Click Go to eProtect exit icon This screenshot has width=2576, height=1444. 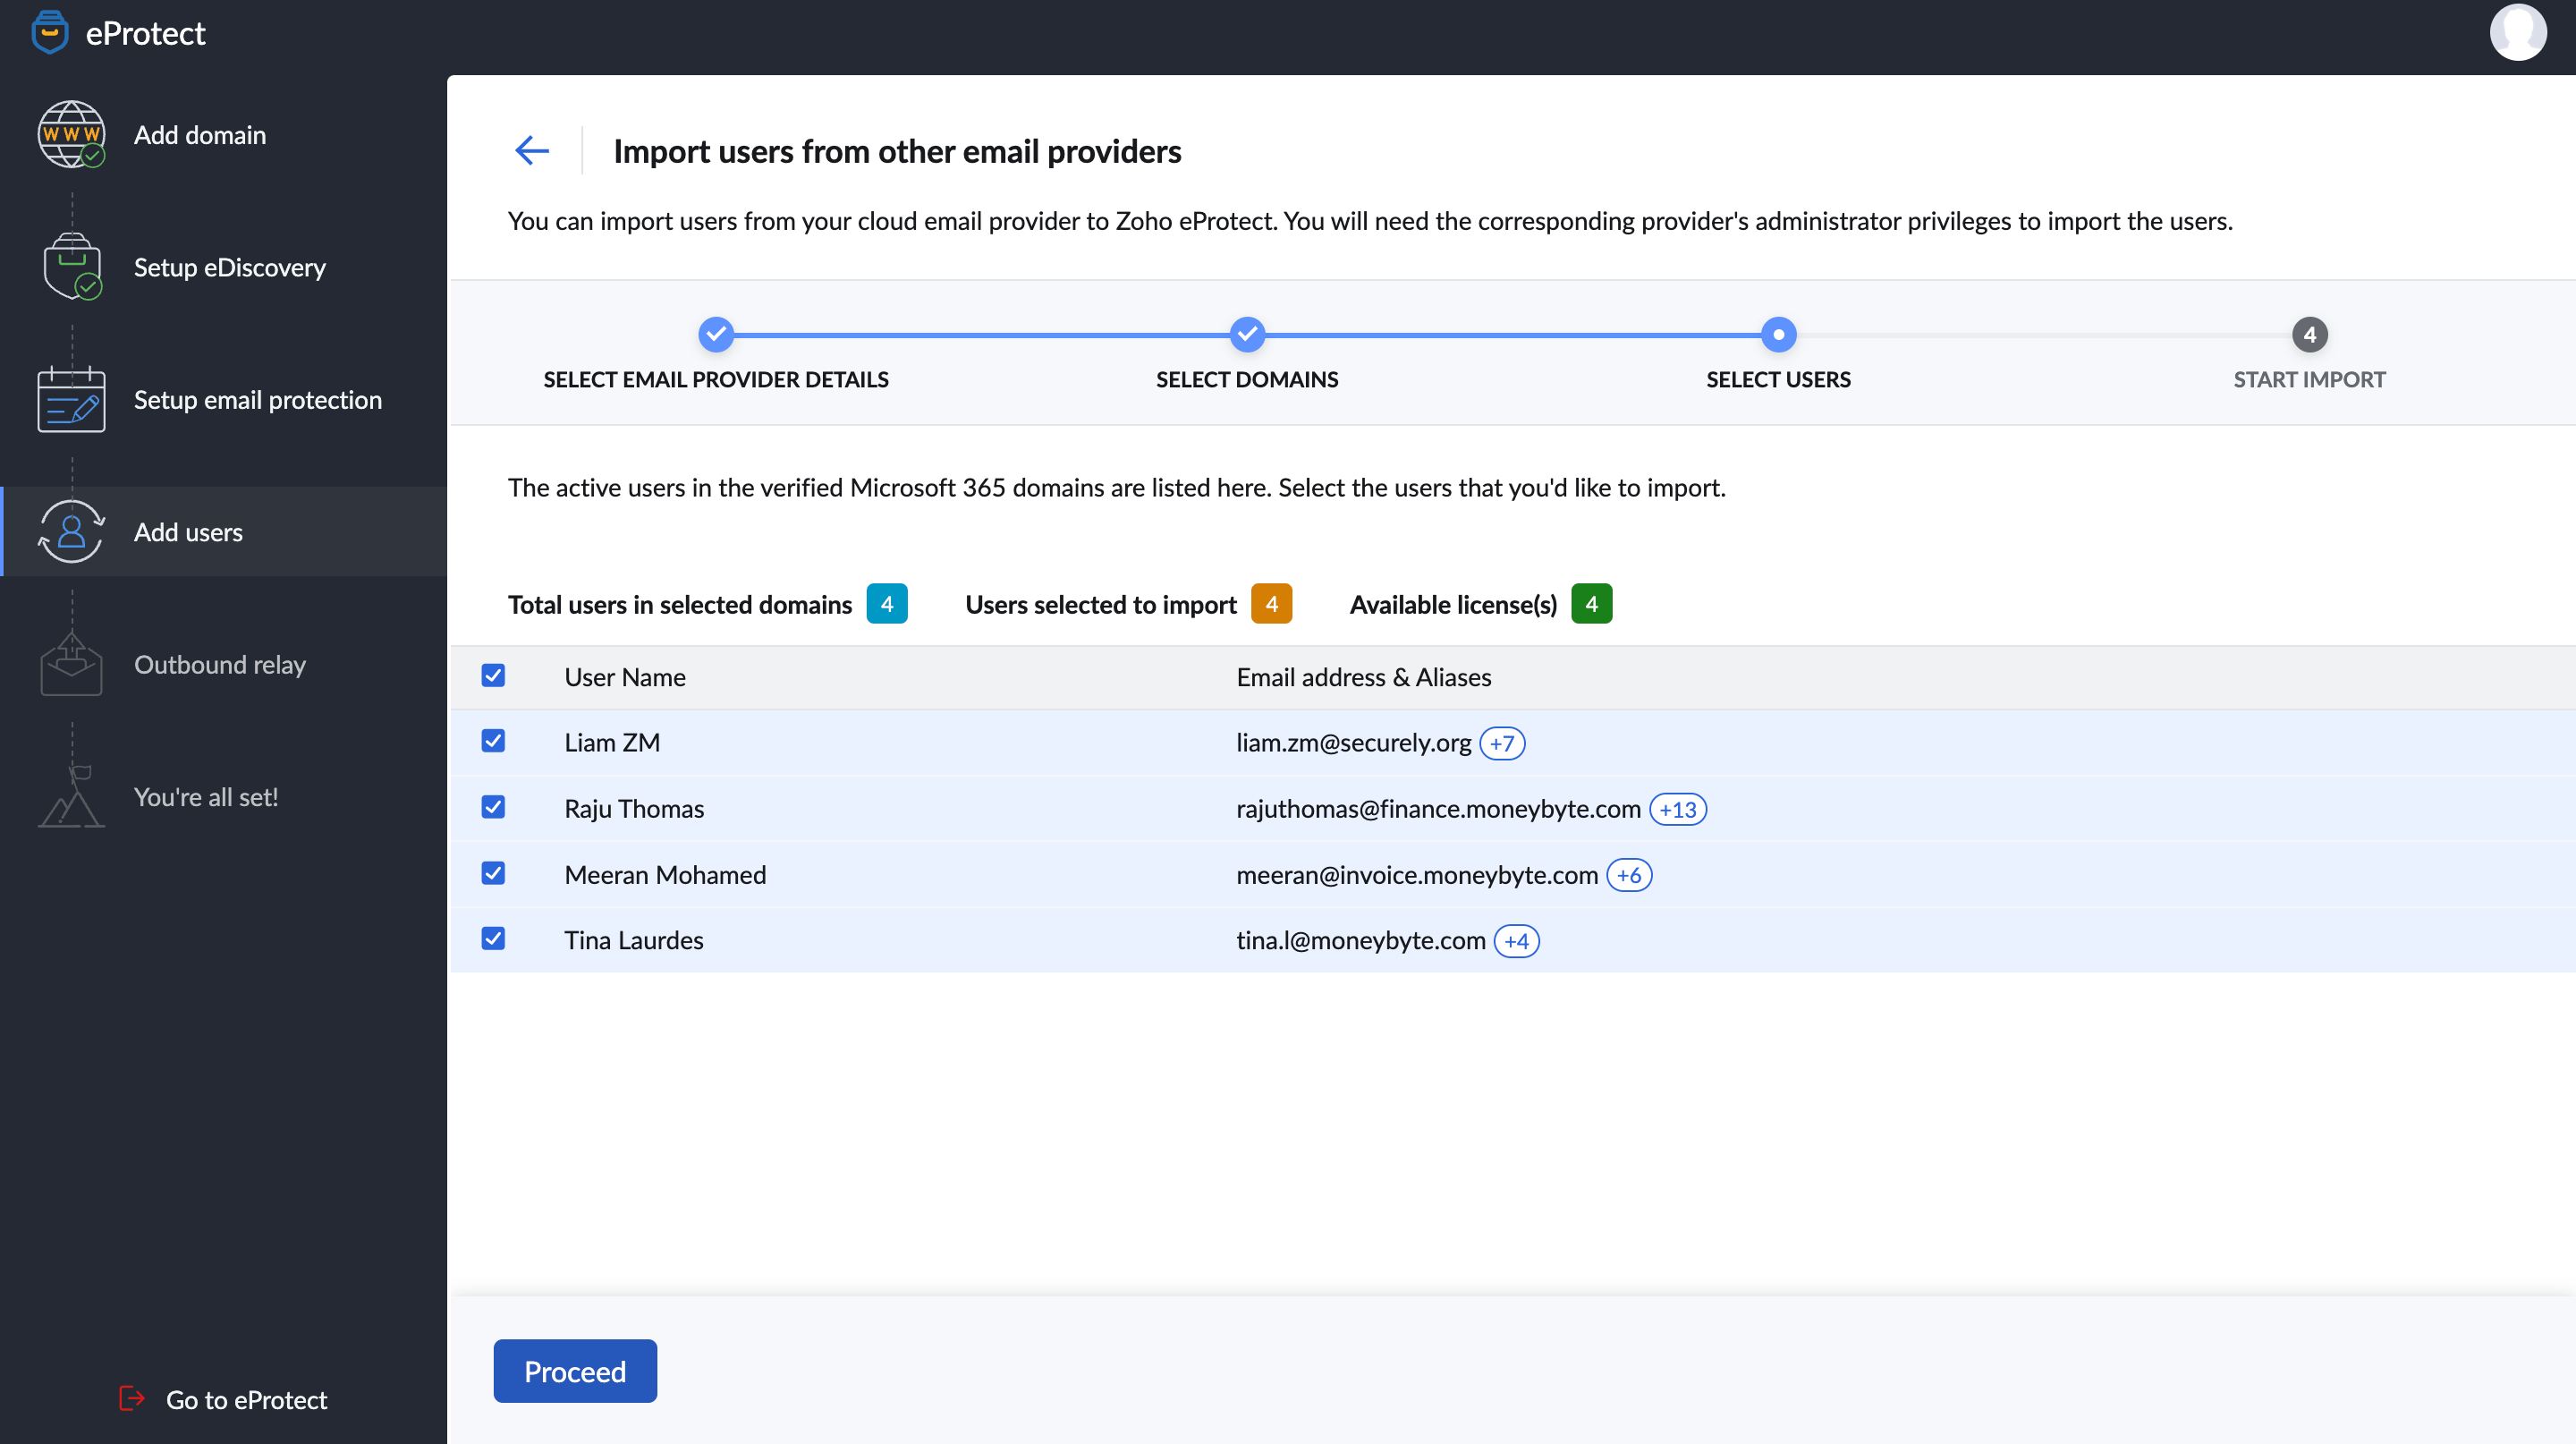[x=131, y=1400]
